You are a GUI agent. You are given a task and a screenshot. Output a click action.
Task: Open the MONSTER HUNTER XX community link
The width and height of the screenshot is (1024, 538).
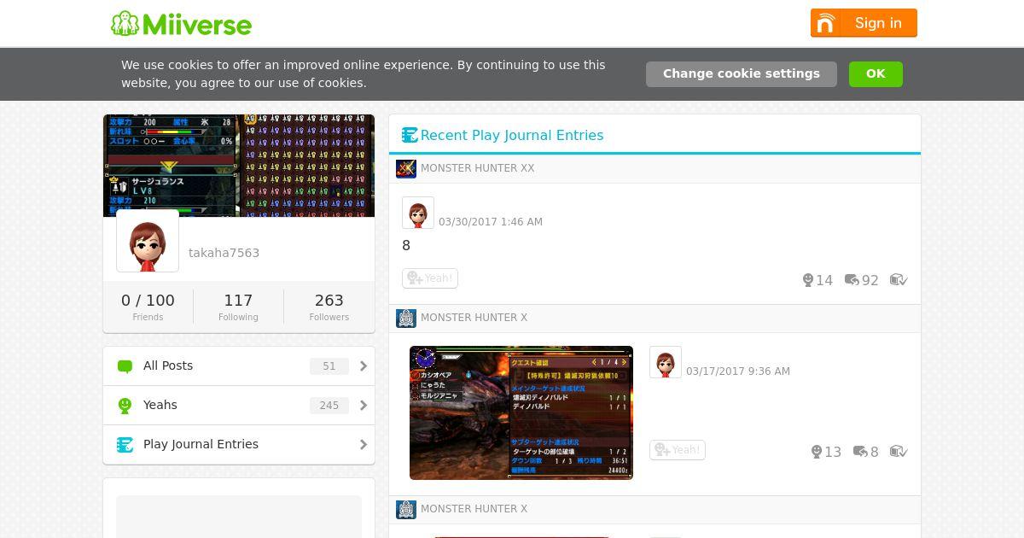pos(477,168)
